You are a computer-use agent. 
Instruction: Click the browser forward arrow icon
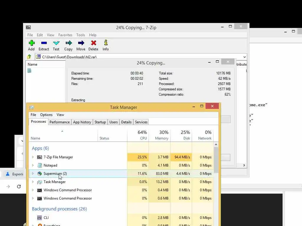[x=8, y=186]
